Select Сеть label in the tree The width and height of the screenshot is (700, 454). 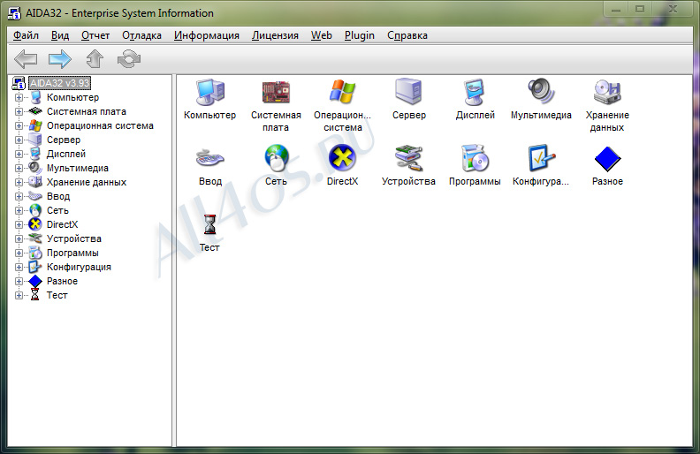click(x=57, y=210)
